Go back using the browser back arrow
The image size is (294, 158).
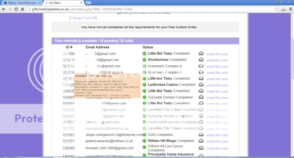(x=4, y=9)
